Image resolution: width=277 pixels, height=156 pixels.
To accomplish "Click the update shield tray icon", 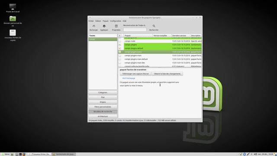I will click(241, 154).
